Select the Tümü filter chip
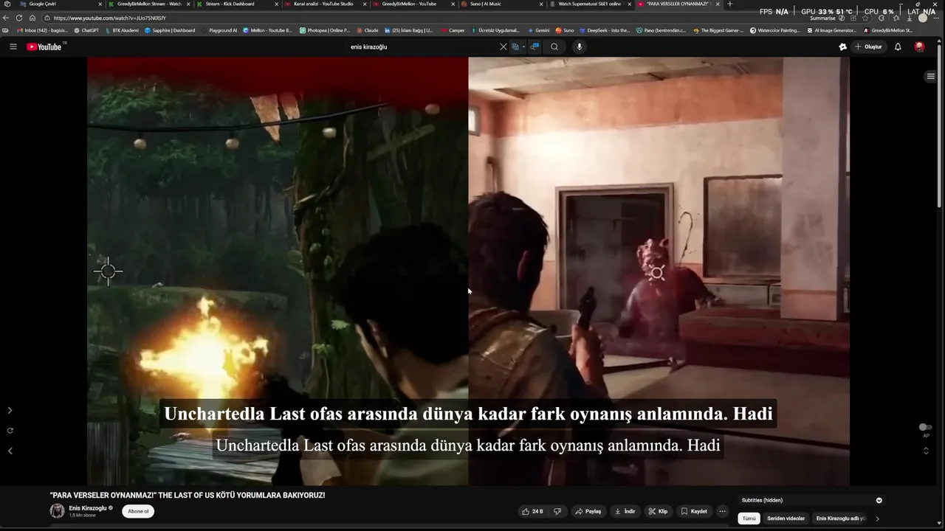The height and width of the screenshot is (531, 945). tap(749, 518)
